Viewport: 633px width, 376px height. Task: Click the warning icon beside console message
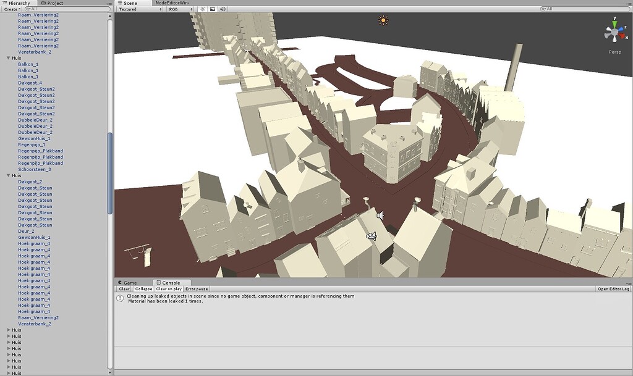pyautogui.click(x=120, y=298)
